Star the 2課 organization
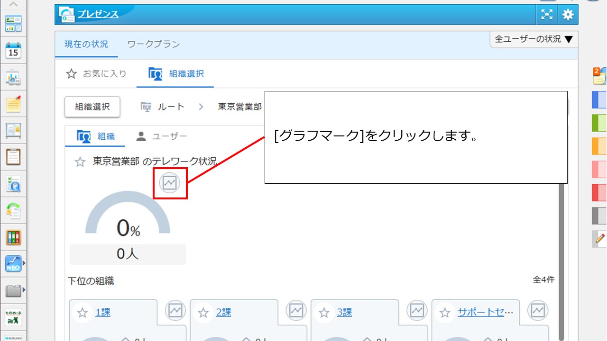607x341 pixels. click(x=203, y=313)
